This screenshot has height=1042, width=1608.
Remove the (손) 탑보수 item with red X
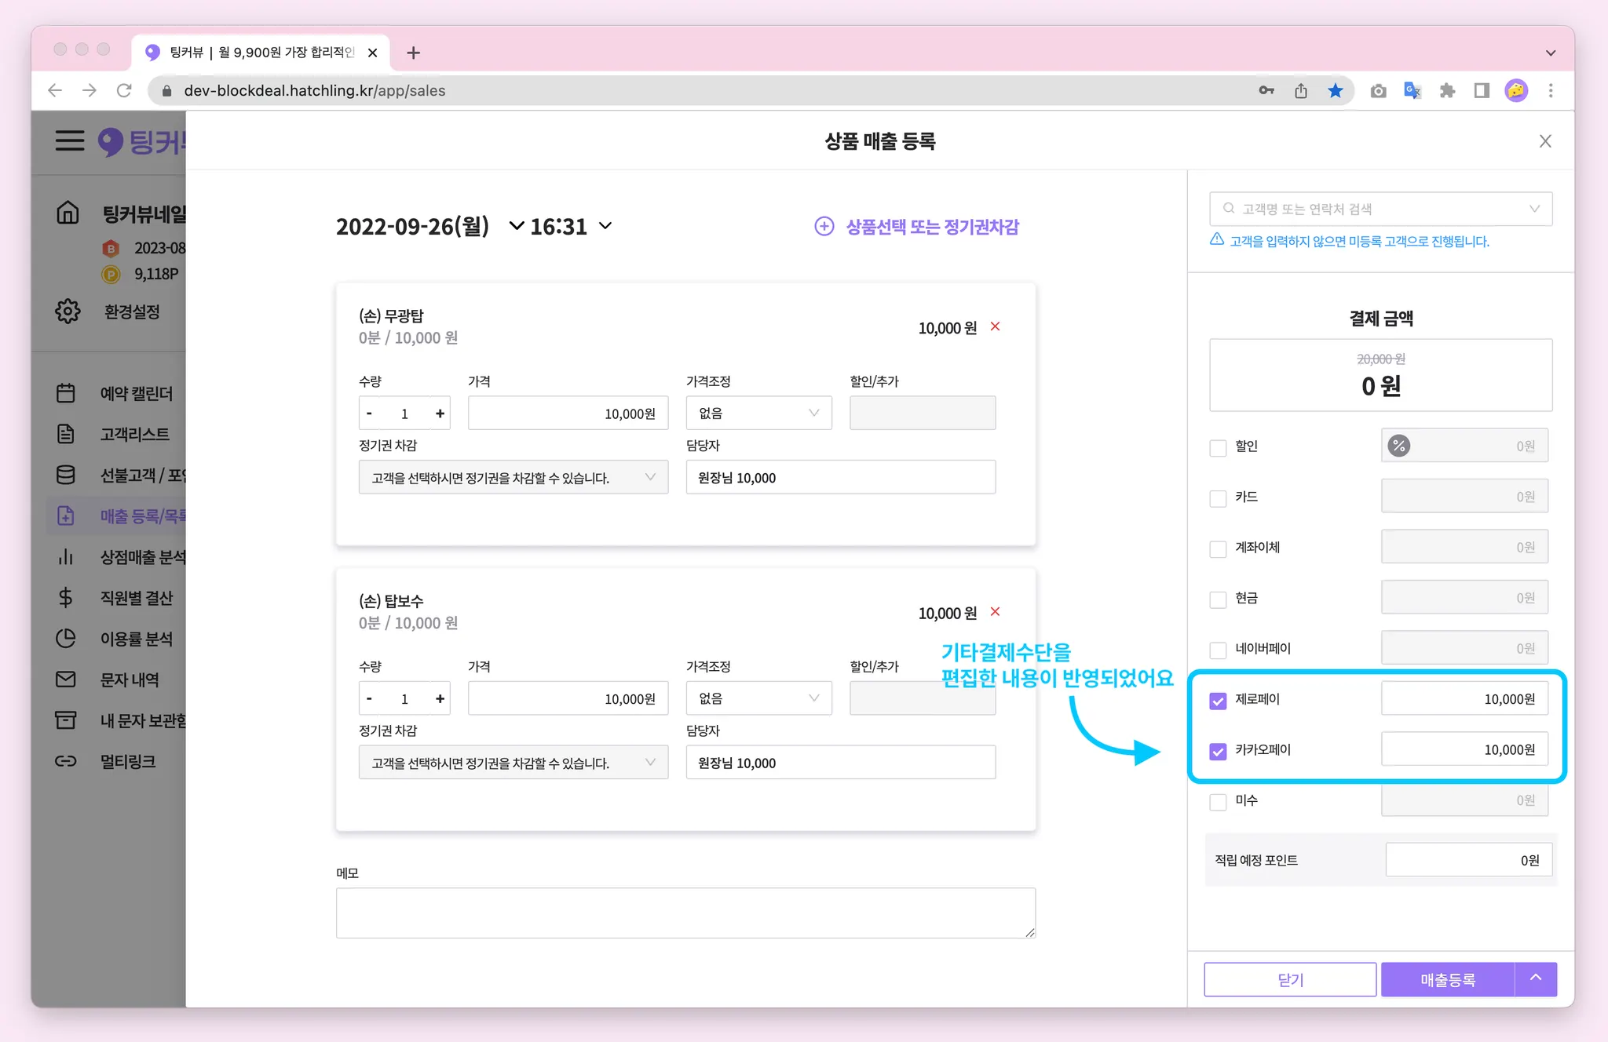pos(995,611)
